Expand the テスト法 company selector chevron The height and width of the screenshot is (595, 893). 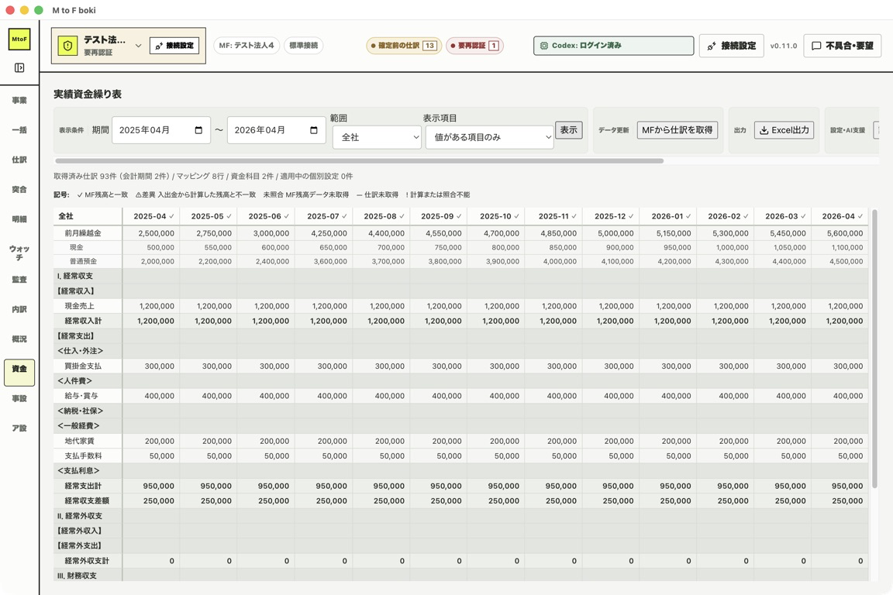139,46
